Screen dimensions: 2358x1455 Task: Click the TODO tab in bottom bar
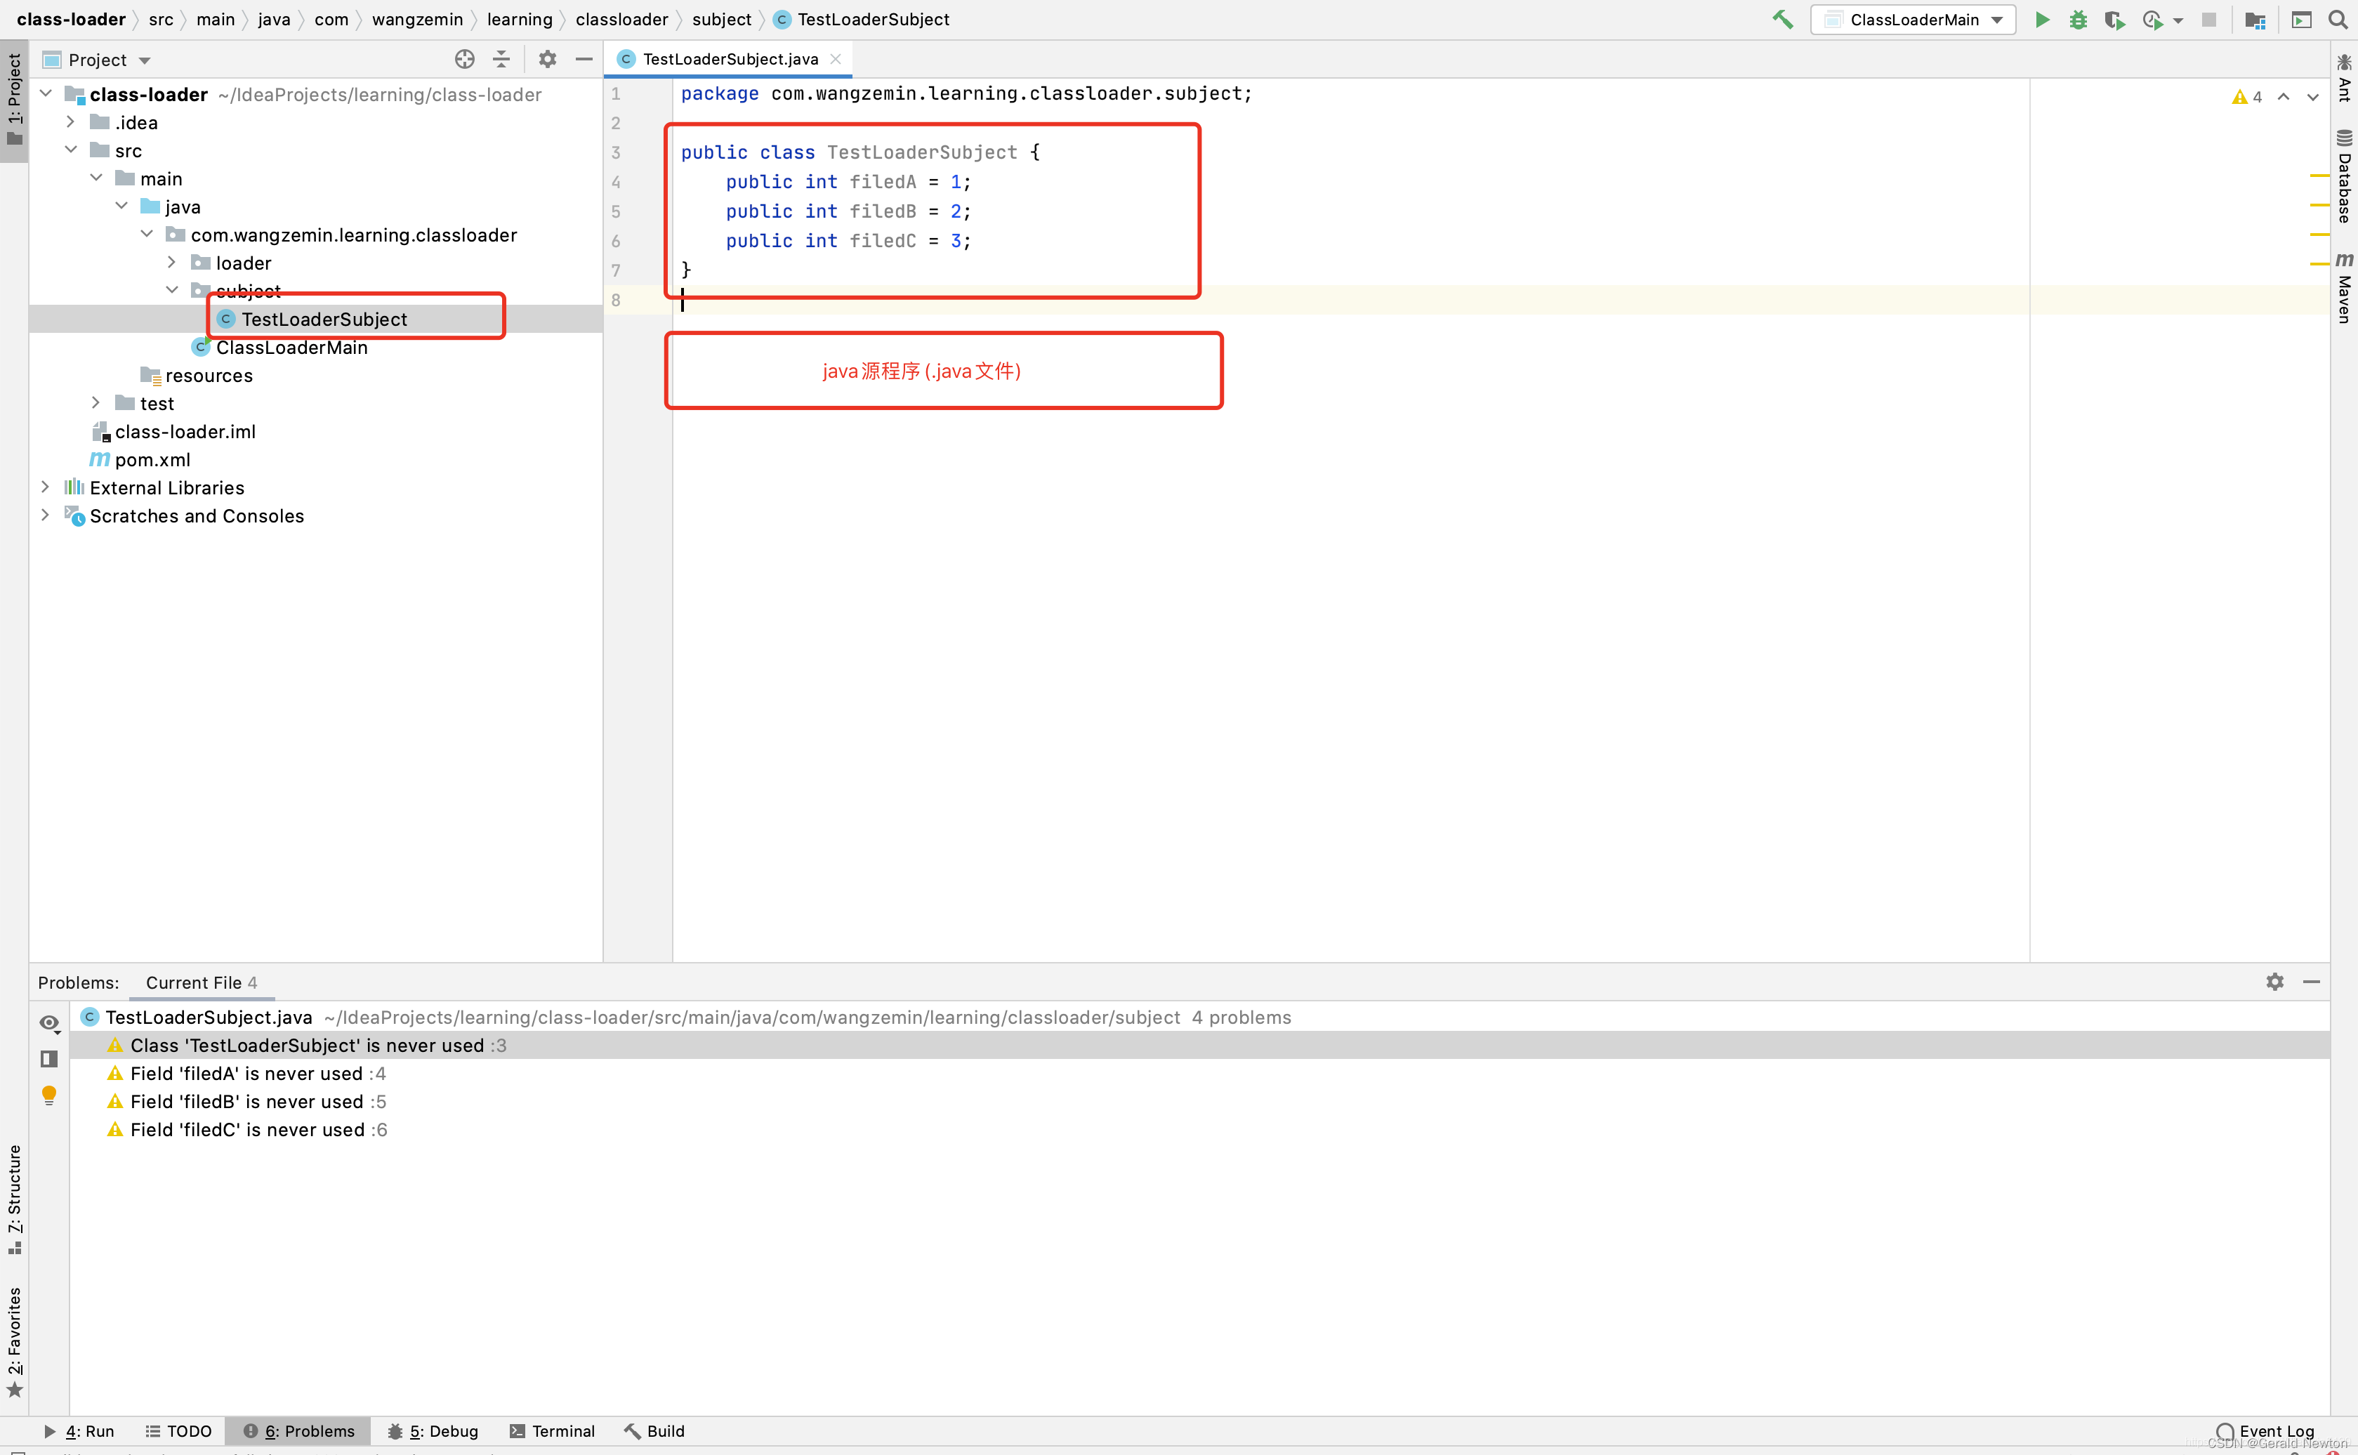(x=180, y=1430)
